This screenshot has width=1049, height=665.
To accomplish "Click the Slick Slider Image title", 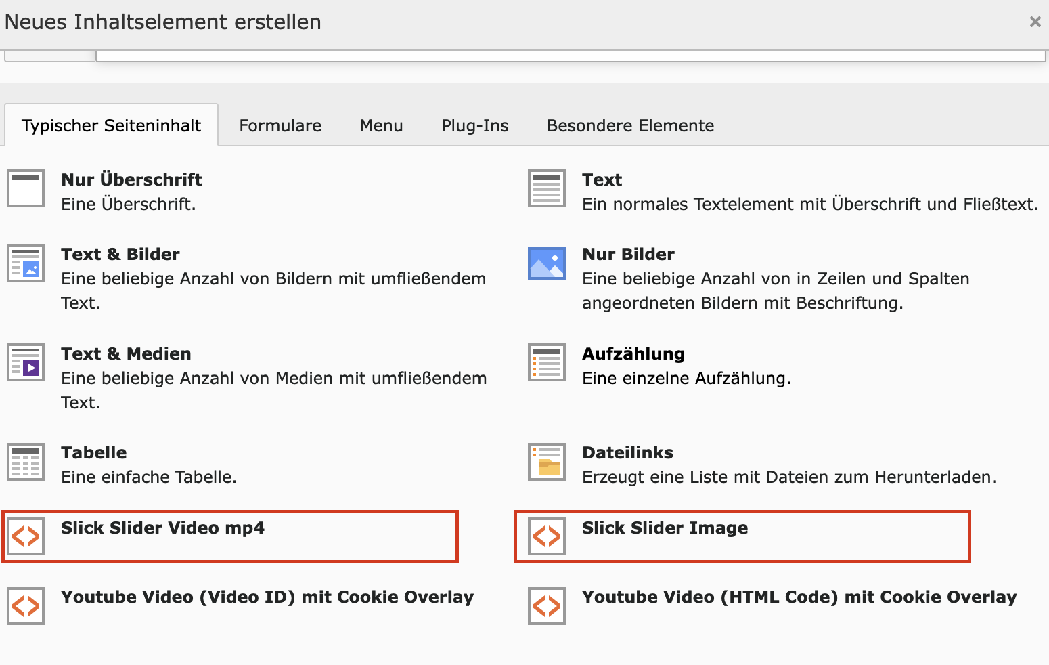I will pos(665,528).
